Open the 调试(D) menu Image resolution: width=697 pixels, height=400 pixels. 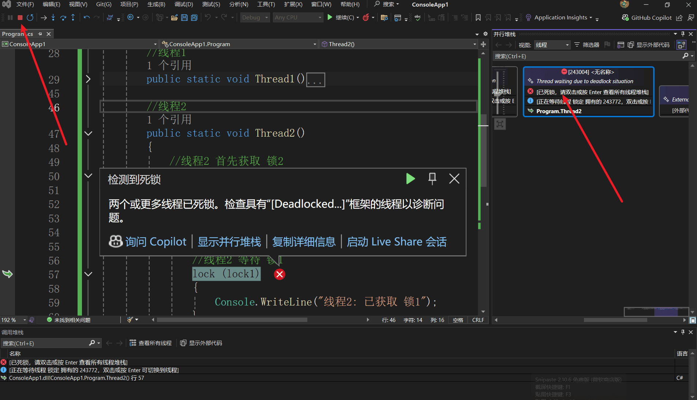(x=183, y=4)
